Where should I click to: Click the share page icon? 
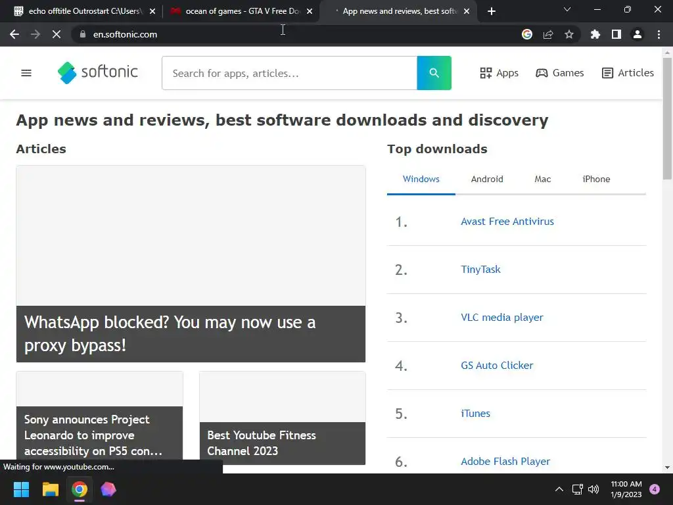(x=548, y=34)
